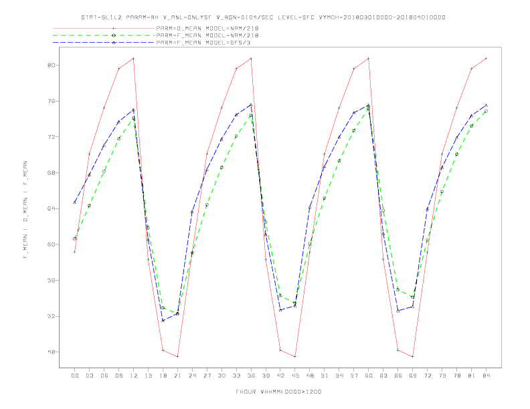This screenshot has width=530, height=409.
Task: Click x-axis tick label 09
Action: 118,376
